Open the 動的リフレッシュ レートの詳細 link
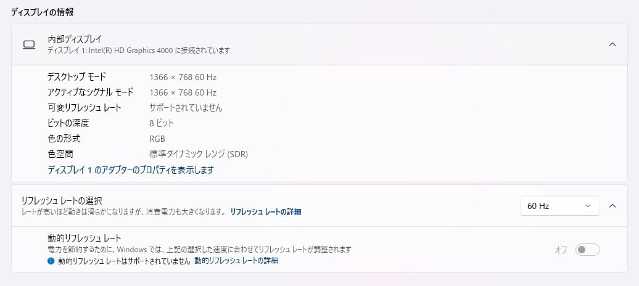 tap(236, 261)
